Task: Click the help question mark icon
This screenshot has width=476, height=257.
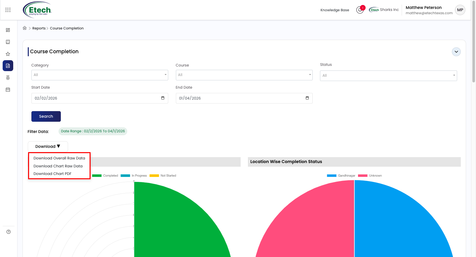Action: [x=9, y=232]
